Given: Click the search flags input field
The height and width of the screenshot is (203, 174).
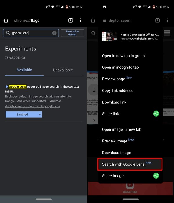Looking at the screenshot, I should 31,33.
